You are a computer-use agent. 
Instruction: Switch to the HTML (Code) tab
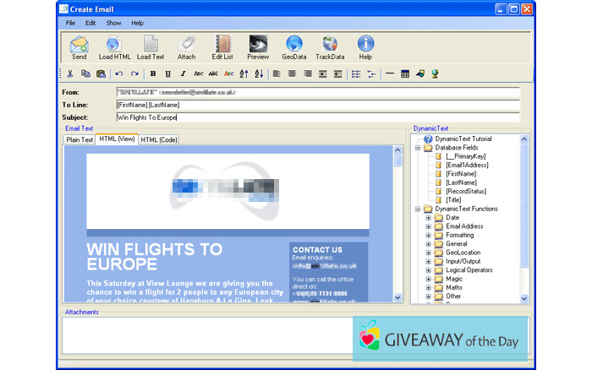click(x=158, y=139)
